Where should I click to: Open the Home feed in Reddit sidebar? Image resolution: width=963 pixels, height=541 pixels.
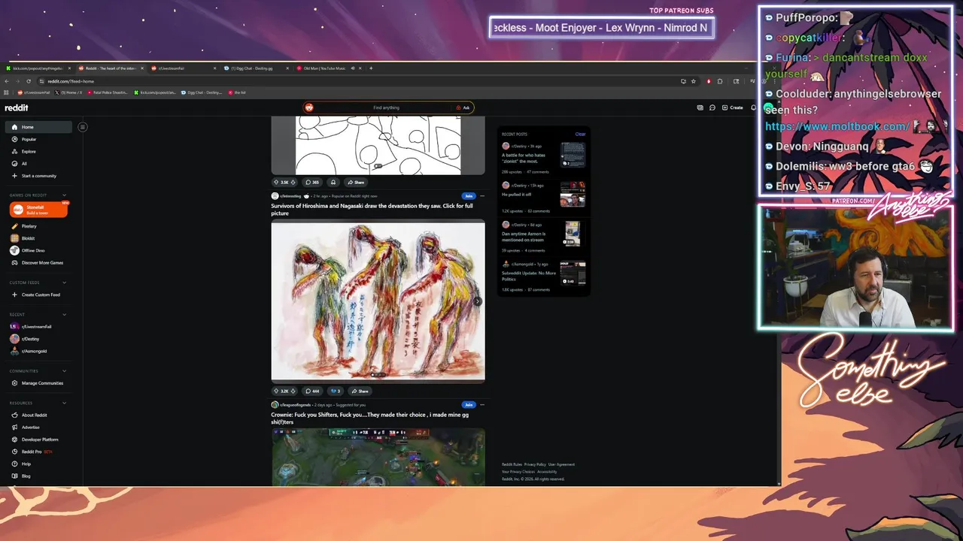pos(39,127)
